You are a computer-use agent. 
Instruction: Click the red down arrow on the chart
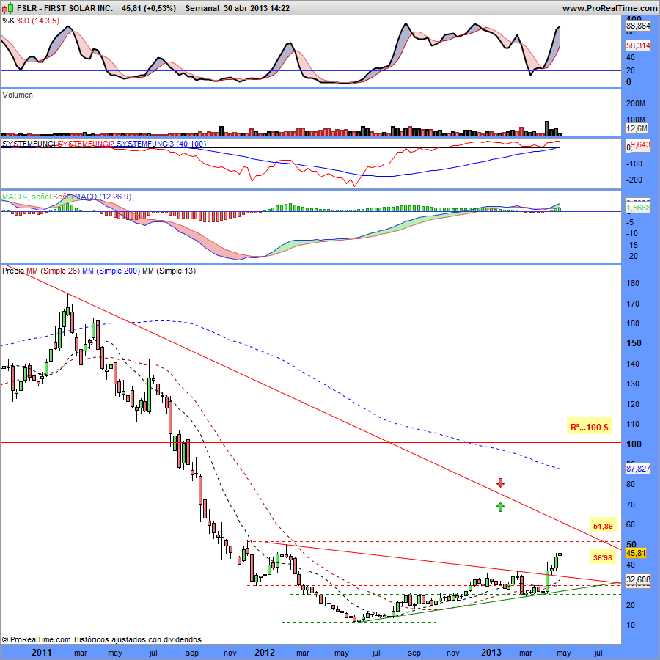point(500,483)
